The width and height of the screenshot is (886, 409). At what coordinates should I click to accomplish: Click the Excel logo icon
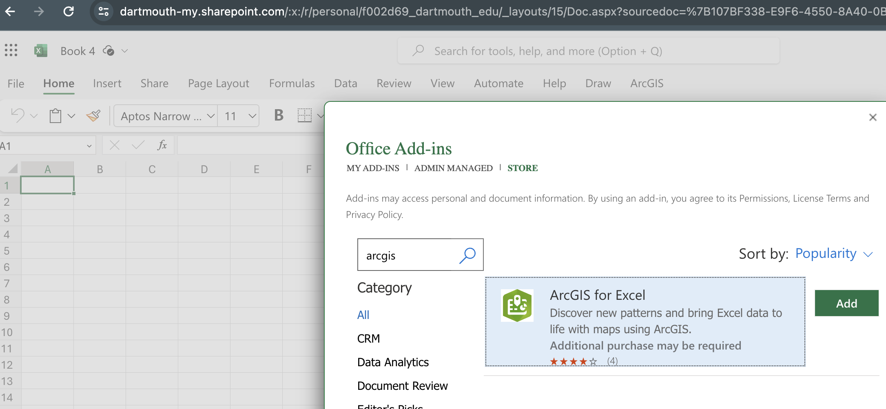pyautogui.click(x=40, y=51)
